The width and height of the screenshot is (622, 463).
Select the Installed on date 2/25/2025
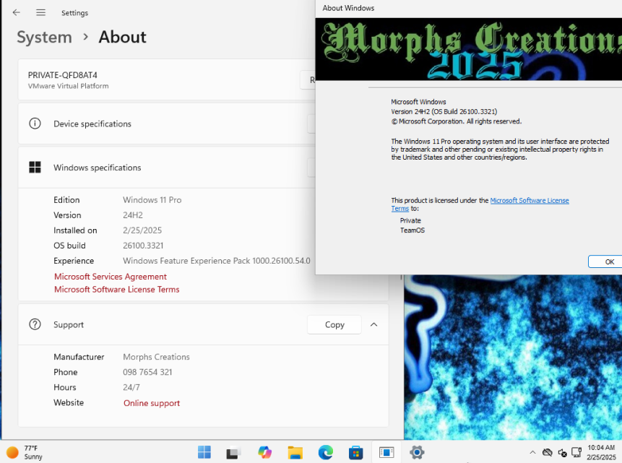pyautogui.click(x=142, y=230)
